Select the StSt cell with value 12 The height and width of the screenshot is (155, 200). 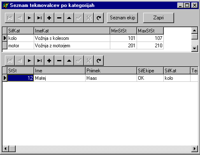pos(21,78)
